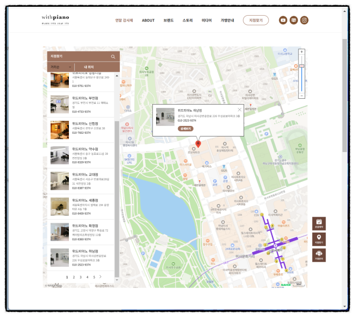
Task: Click the 내 위치 button
Action: click(89, 67)
